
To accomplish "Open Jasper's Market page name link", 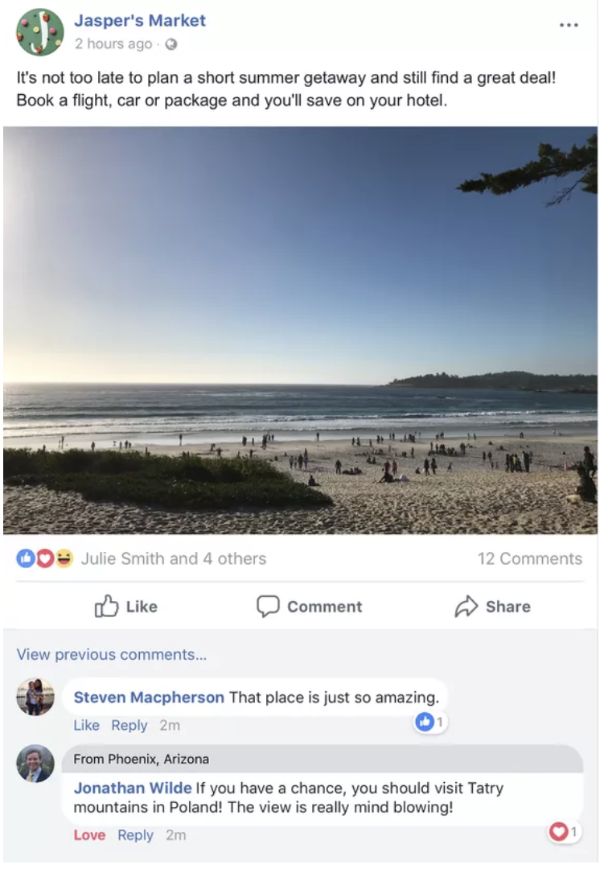I will point(140,21).
